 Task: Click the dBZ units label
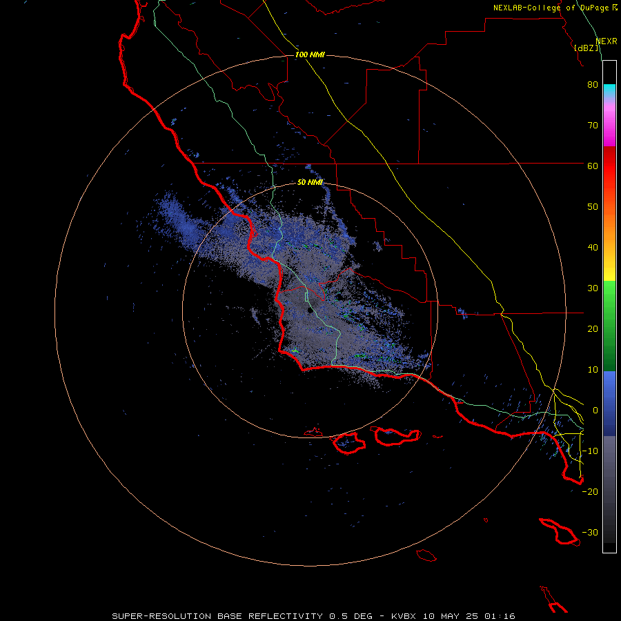(x=587, y=48)
